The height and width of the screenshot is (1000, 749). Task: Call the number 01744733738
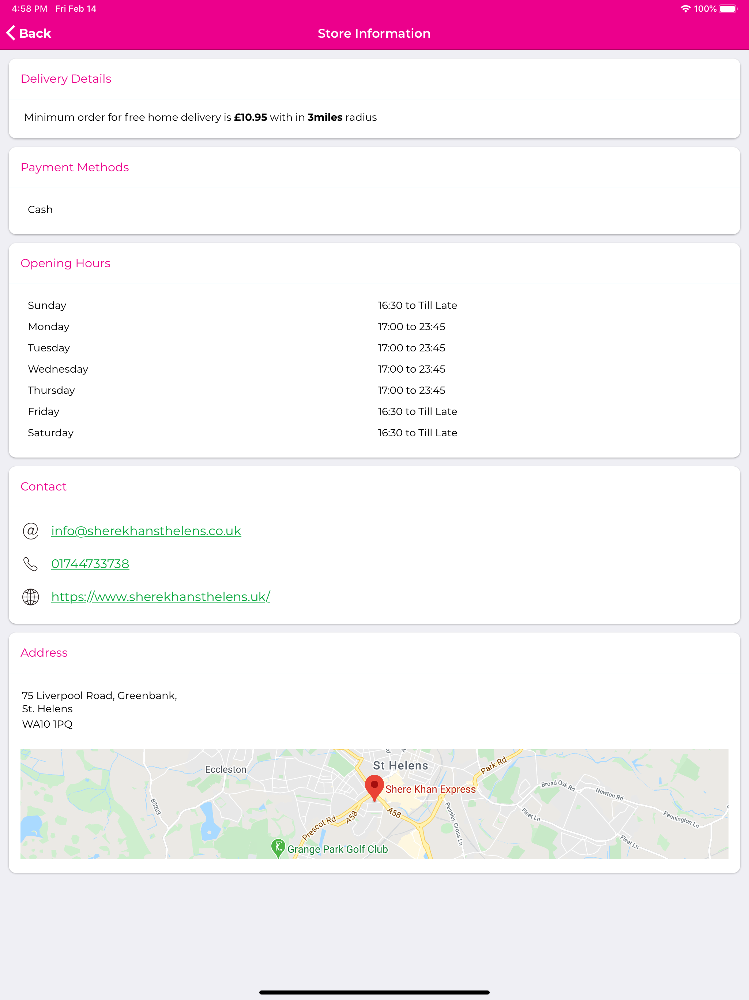(90, 564)
